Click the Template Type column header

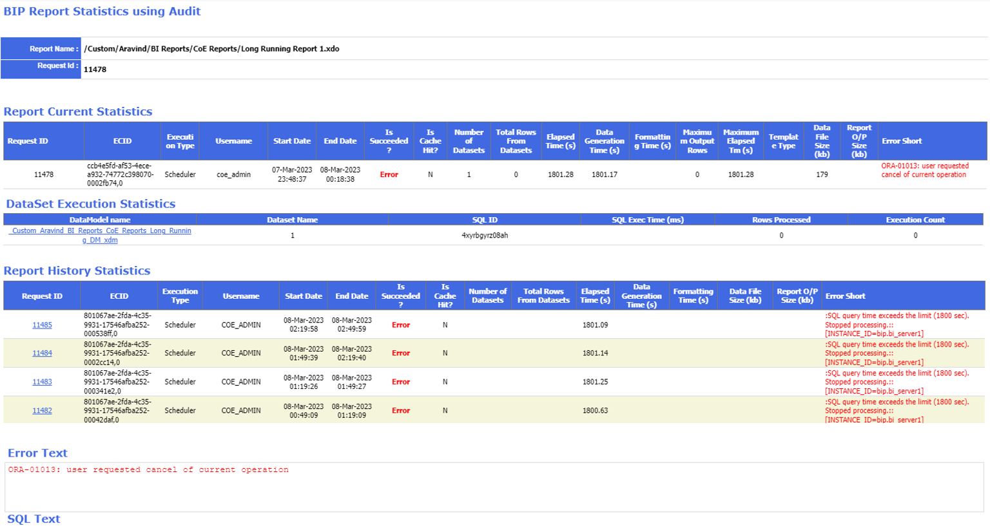click(x=783, y=141)
